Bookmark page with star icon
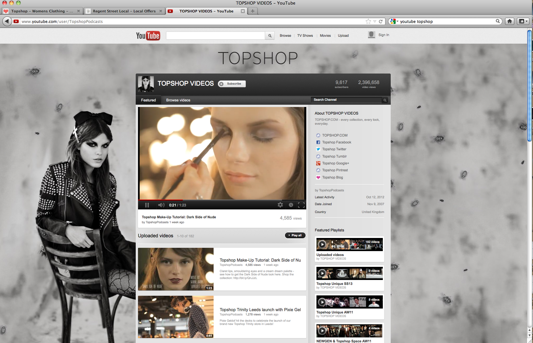Screen dimensions: 533x343 pyautogui.click(x=368, y=21)
